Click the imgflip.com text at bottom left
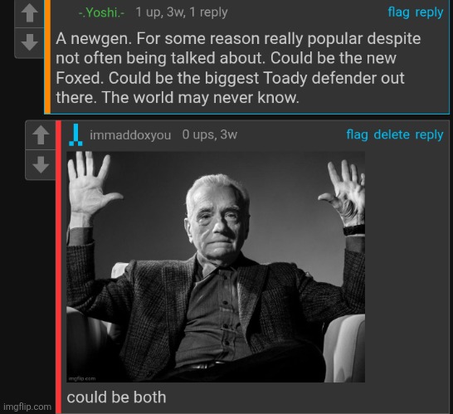This screenshot has height=414, width=453. [27, 407]
